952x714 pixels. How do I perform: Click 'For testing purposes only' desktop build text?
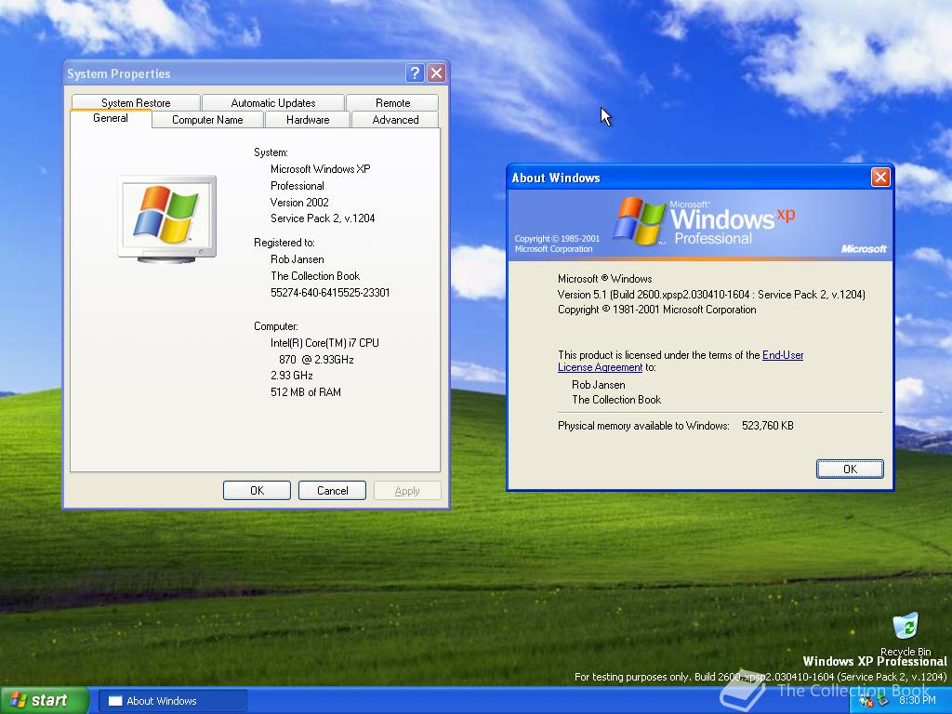click(760, 677)
